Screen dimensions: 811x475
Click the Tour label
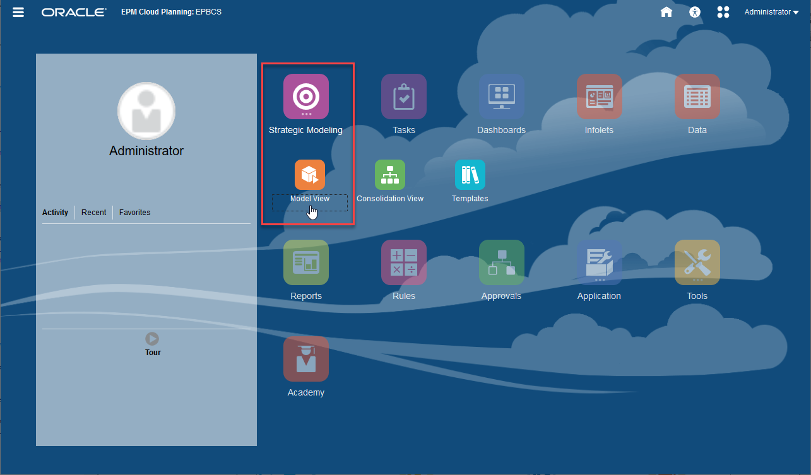point(153,353)
